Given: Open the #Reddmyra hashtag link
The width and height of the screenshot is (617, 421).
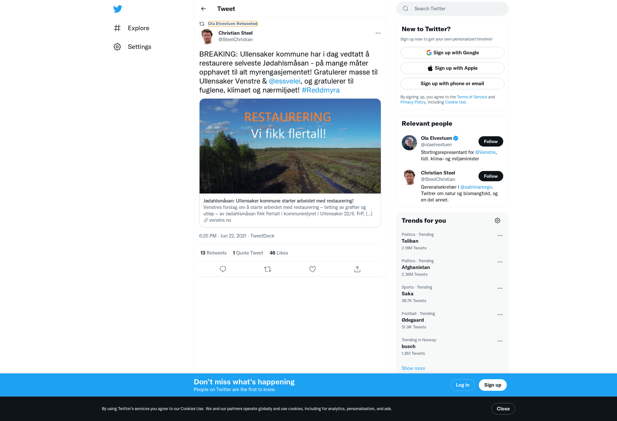Looking at the screenshot, I should 321,90.
